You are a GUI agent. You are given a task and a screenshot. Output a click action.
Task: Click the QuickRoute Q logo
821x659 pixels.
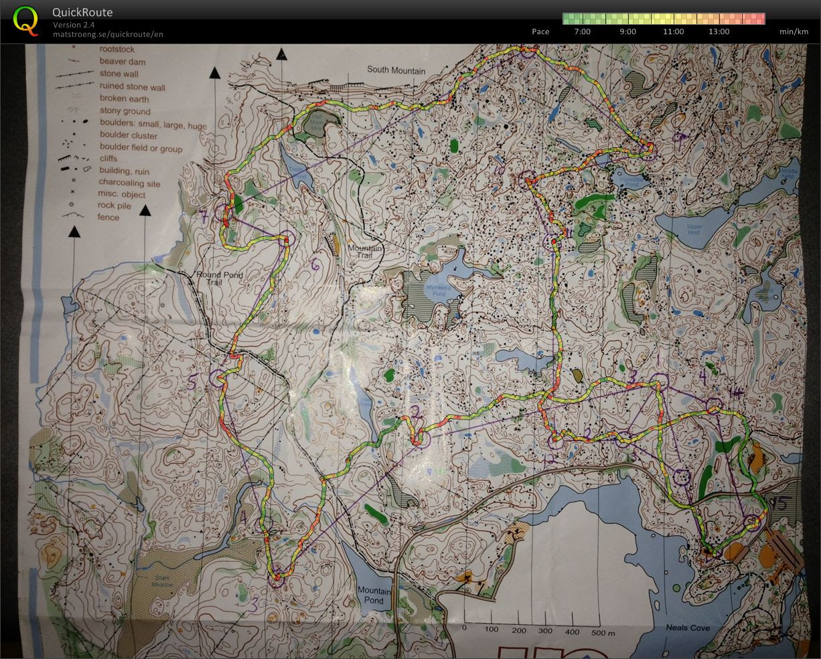25,20
